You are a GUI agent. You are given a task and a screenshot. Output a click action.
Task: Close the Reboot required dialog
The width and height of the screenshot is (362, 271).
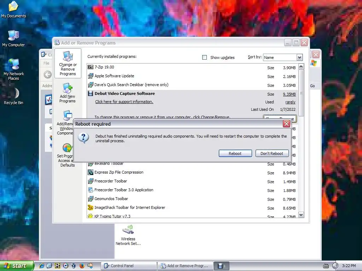pyautogui.click(x=286, y=124)
